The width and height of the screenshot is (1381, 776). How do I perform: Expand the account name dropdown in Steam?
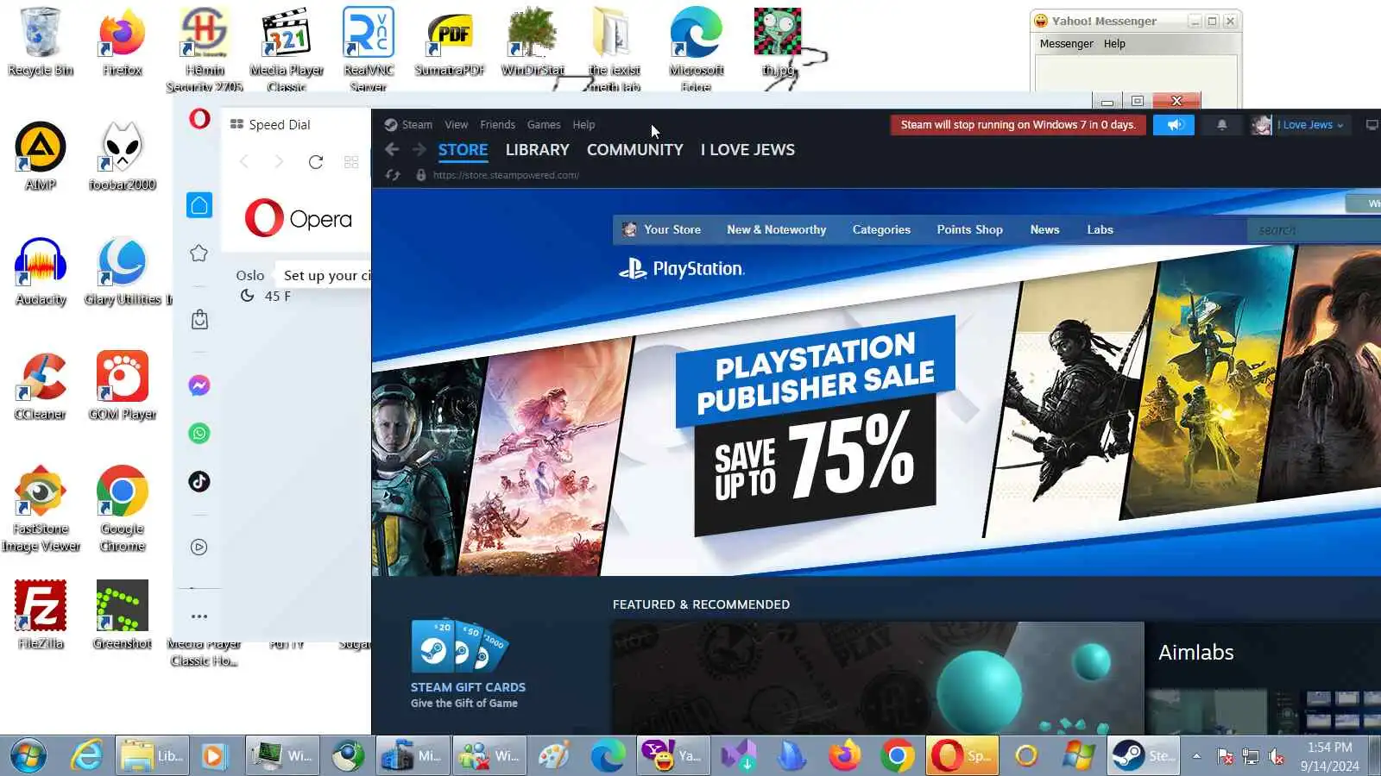point(1313,125)
